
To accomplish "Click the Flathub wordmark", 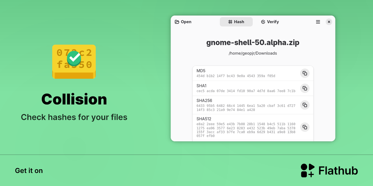I will tap(338, 170).
